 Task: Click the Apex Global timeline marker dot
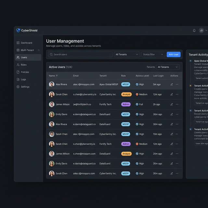(190, 61)
